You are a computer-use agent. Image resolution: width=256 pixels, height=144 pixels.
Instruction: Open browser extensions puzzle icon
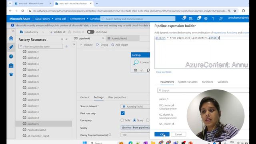tap(244, 11)
